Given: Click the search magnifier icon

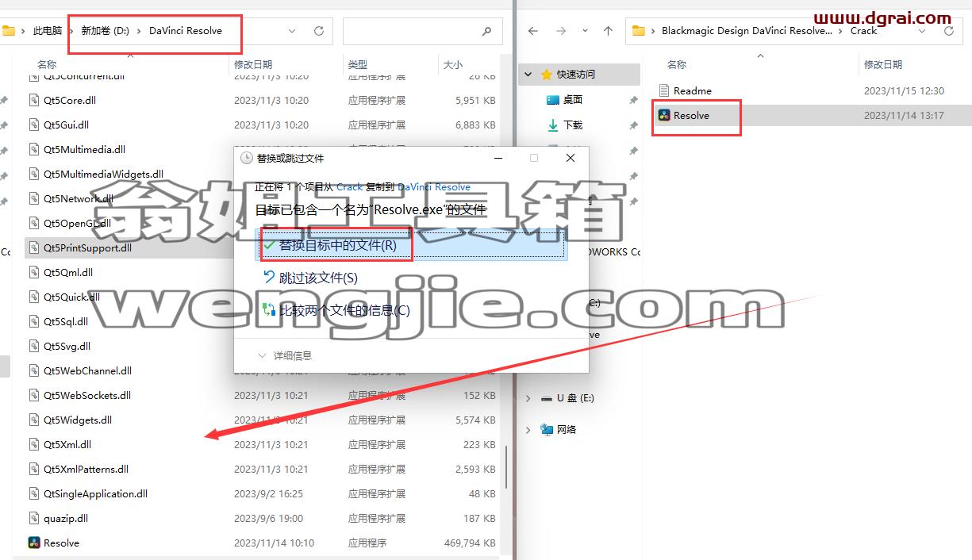Looking at the screenshot, I should [x=486, y=31].
